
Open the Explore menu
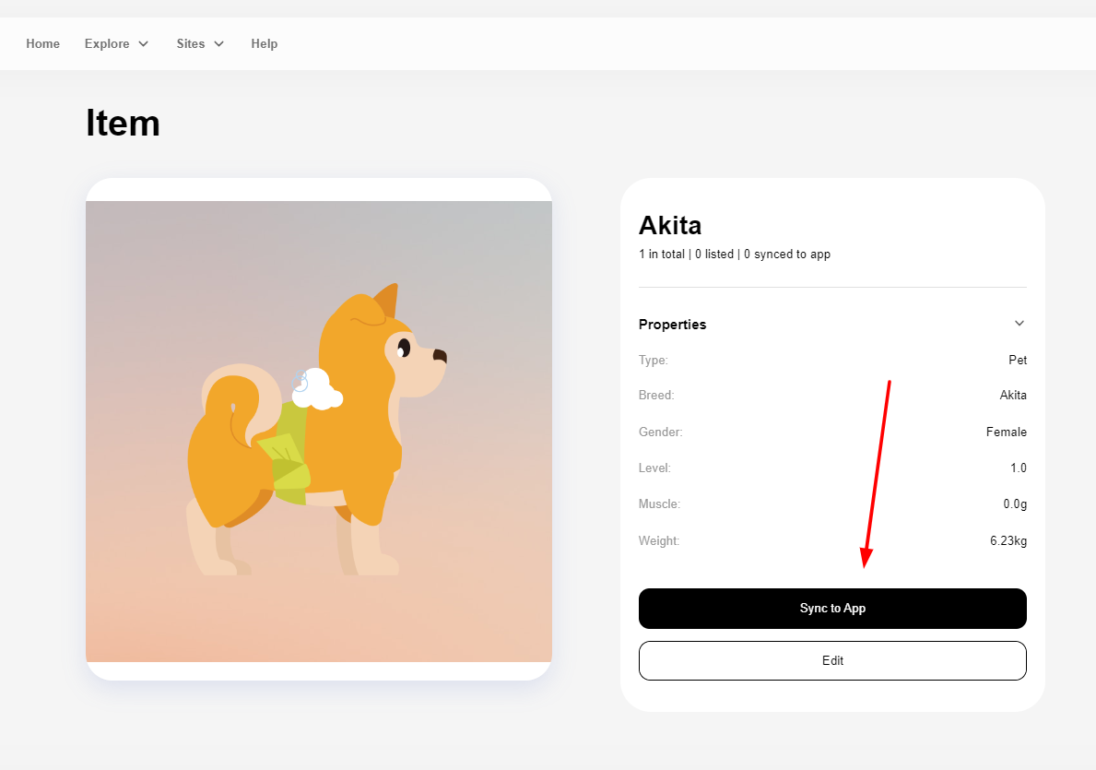tap(107, 43)
